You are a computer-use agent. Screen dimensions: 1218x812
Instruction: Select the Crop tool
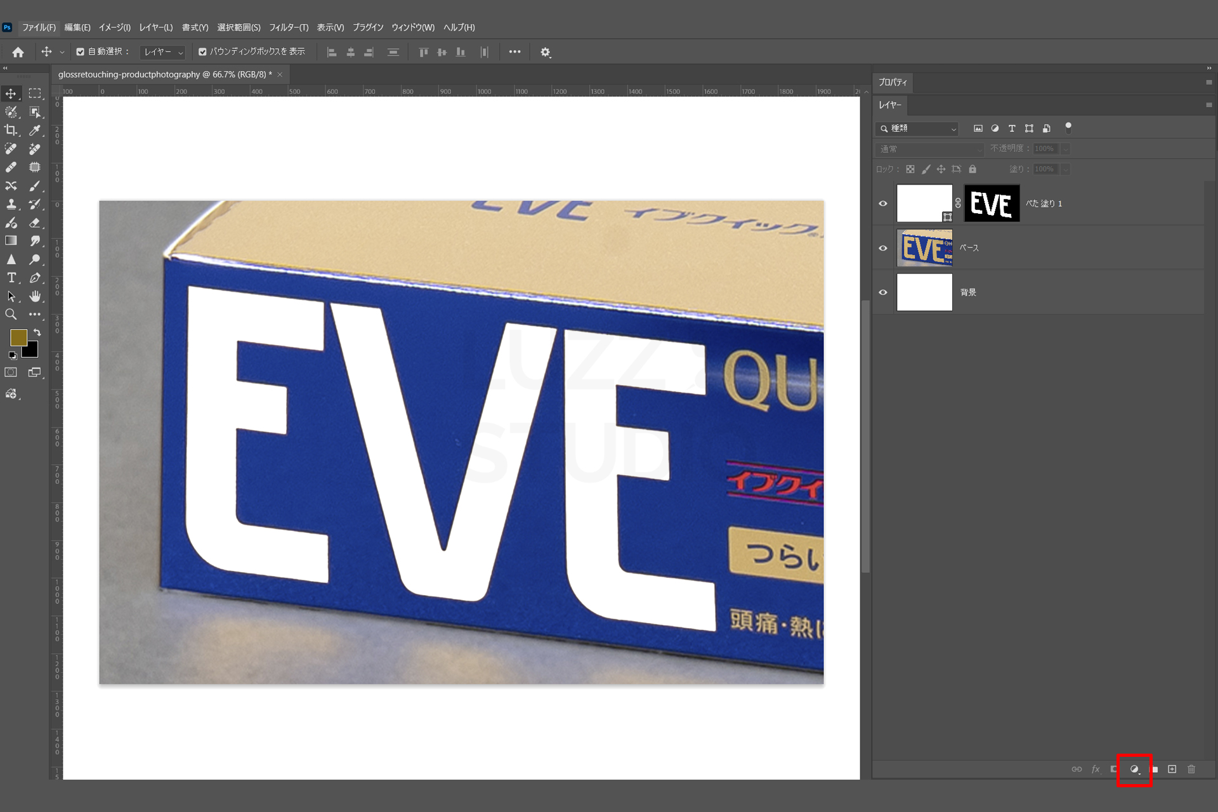pos(11,130)
